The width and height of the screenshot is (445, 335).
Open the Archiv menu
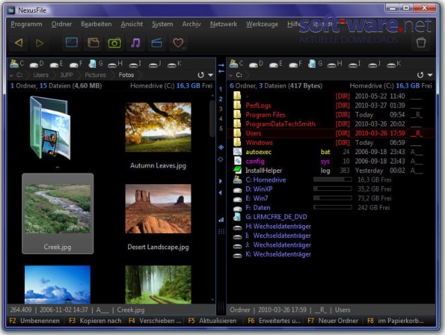[191, 24]
